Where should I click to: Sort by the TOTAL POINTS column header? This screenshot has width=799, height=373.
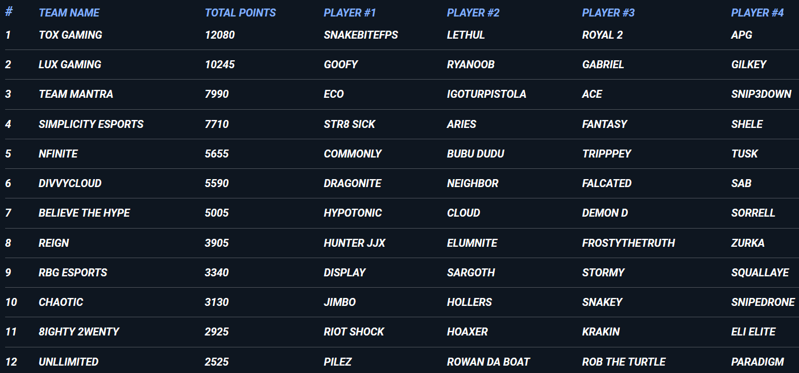pyautogui.click(x=240, y=13)
